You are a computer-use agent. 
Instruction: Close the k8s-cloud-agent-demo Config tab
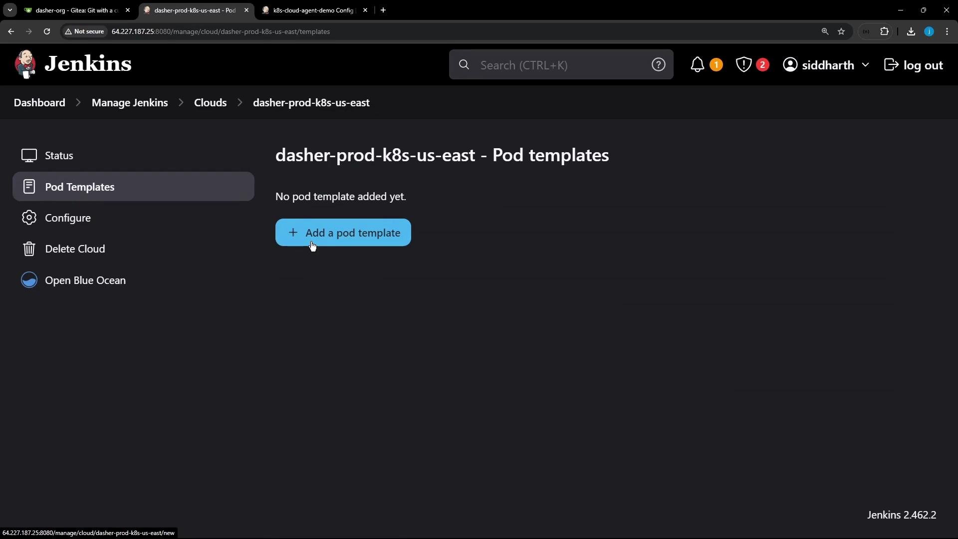365,10
